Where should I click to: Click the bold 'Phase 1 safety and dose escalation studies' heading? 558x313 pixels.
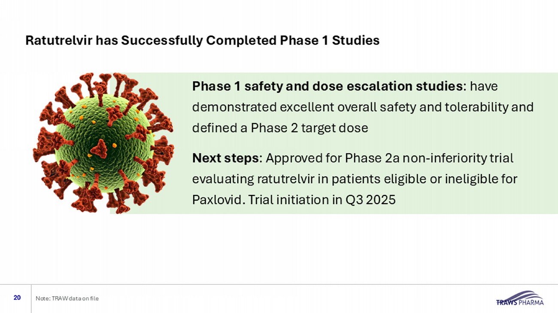click(x=325, y=86)
